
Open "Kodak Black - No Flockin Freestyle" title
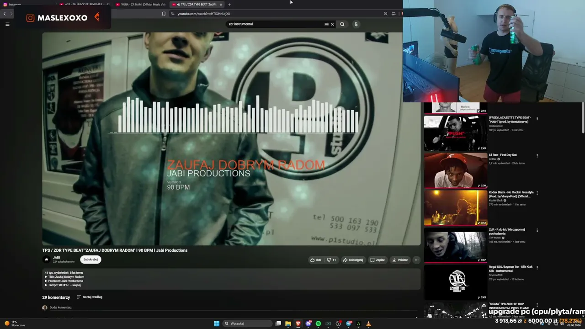tap(511, 194)
